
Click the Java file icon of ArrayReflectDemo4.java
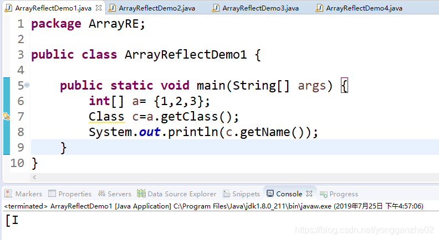[x=319, y=8]
